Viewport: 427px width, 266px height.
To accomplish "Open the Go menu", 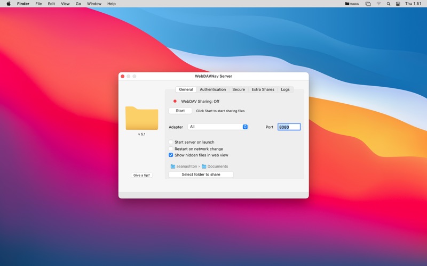I will click(x=78, y=4).
